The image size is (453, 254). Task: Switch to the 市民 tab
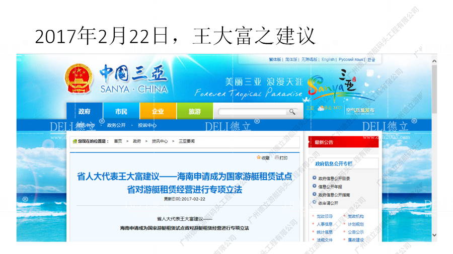coord(121,111)
